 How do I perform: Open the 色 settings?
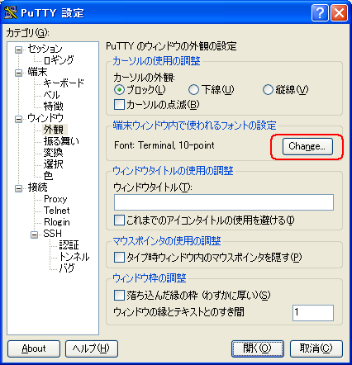click(x=48, y=176)
